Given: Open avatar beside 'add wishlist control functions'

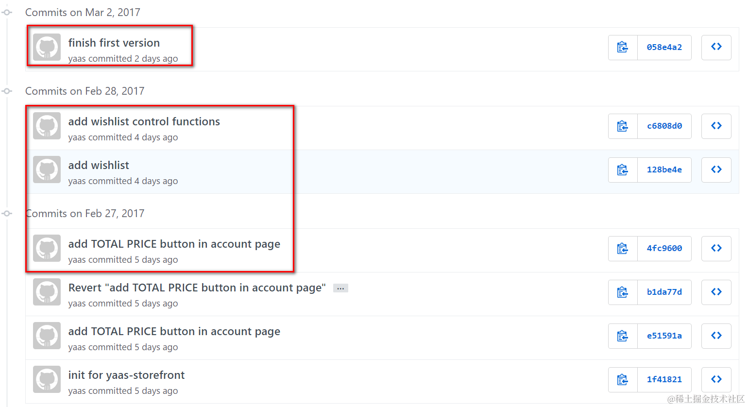Looking at the screenshot, I should point(47,126).
